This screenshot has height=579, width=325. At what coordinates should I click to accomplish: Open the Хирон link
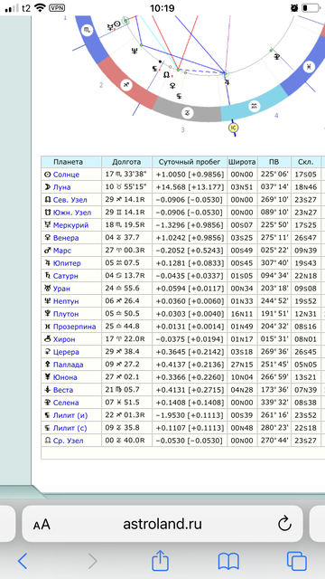(x=64, y=339)
